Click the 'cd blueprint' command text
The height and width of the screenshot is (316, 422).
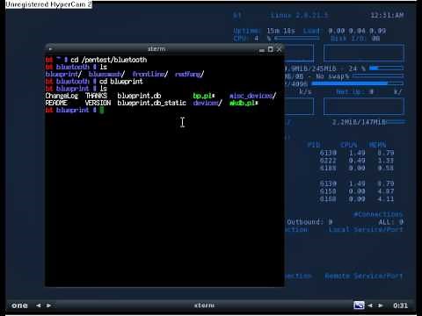[x=121, y=82]
